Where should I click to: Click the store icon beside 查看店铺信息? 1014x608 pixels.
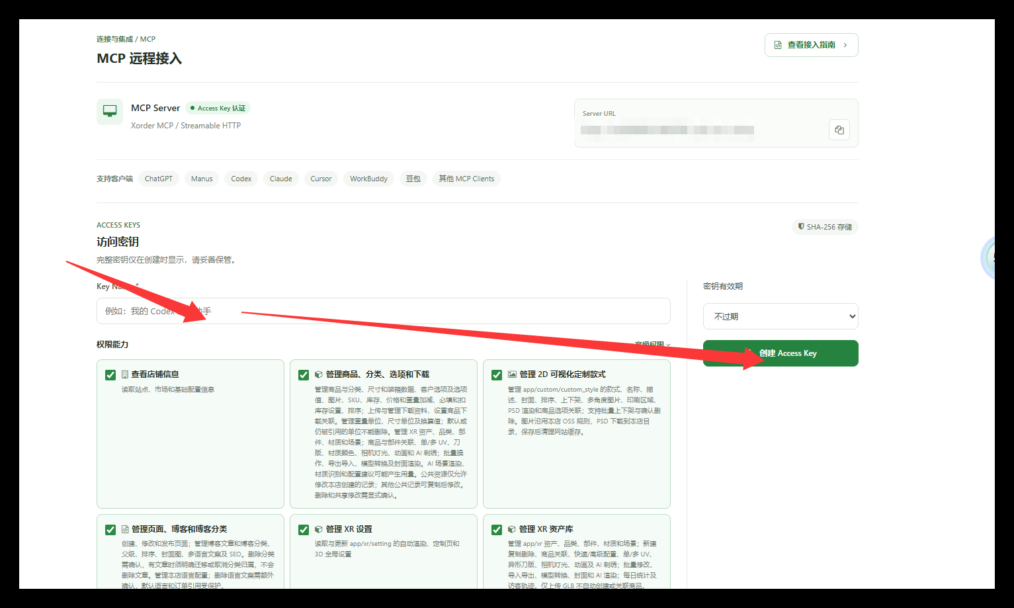point(125,374)
